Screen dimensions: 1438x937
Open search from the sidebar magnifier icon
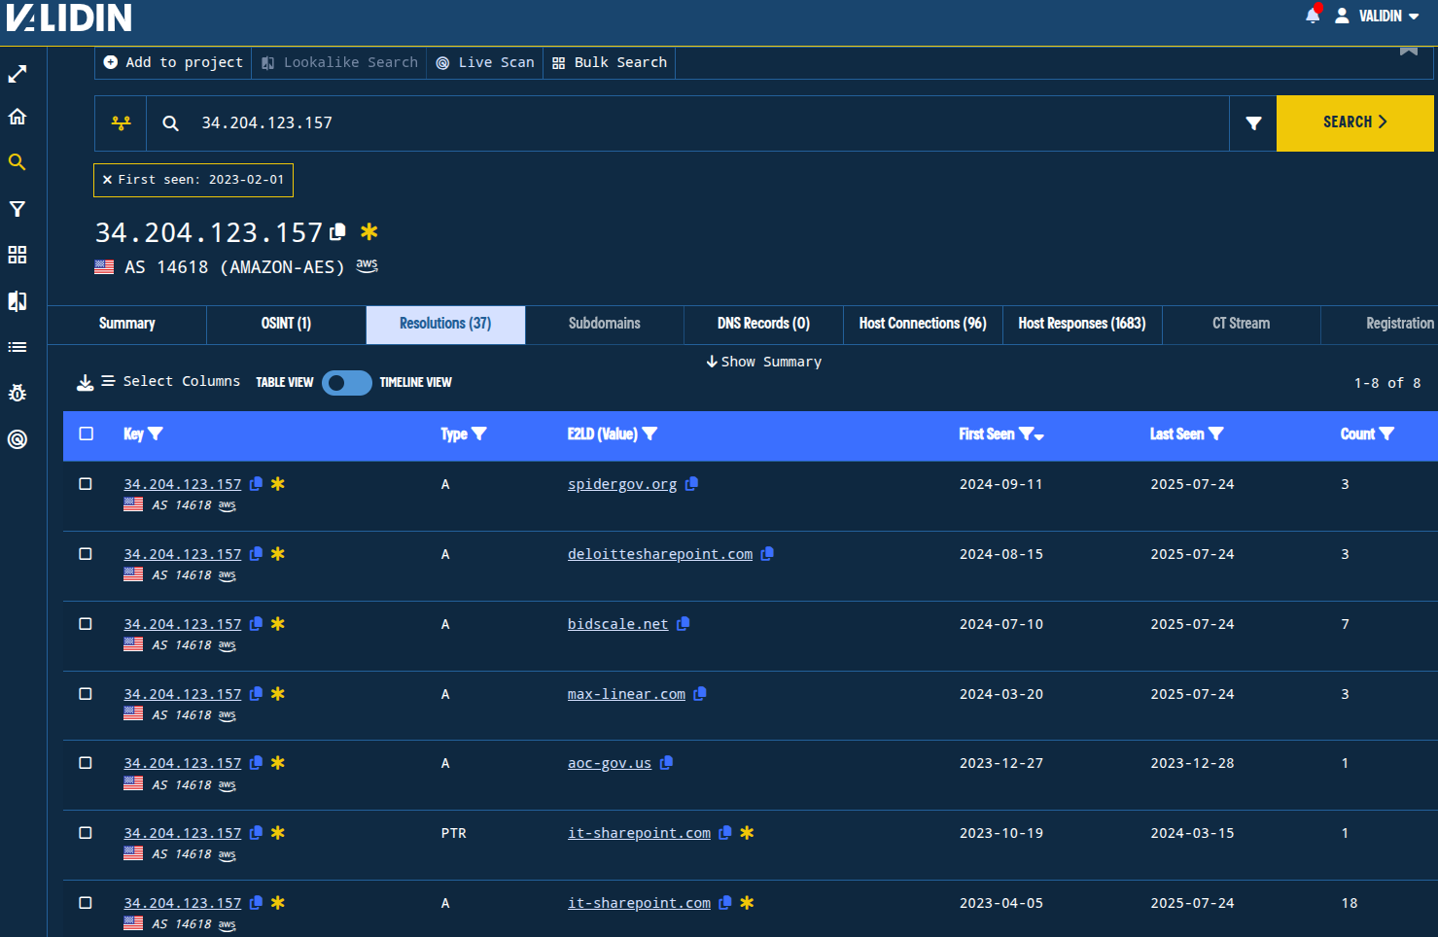pyautogui.click(x=18, y=162)
